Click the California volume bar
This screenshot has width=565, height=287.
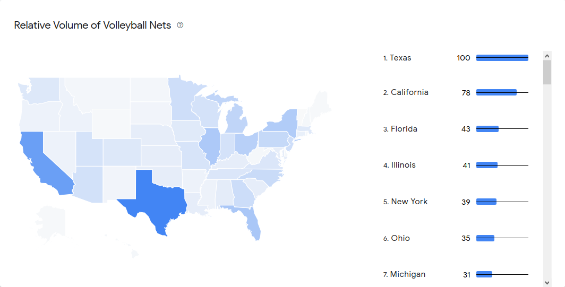click(496, 92)
